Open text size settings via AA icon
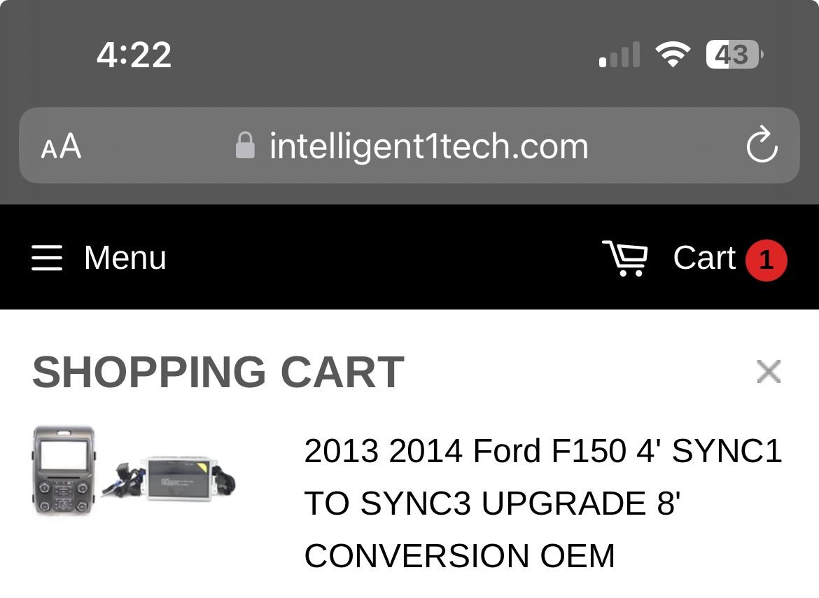Screen dimensions: 819x598 click(x=60, y=146)
